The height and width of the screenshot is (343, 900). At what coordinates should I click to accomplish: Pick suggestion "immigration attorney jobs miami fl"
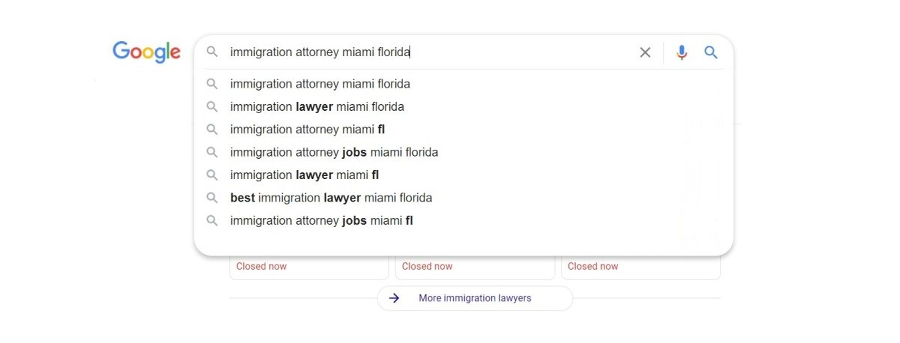pyautogui.click(x=322, y=221)
